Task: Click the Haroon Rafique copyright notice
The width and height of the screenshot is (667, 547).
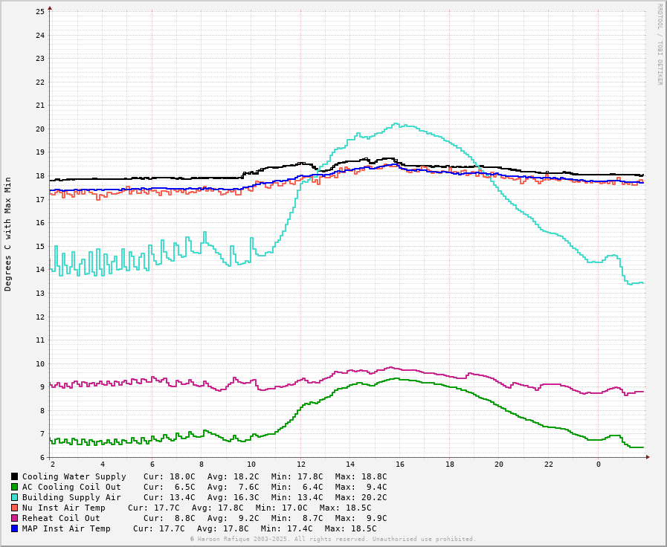Action: (332, 539)
